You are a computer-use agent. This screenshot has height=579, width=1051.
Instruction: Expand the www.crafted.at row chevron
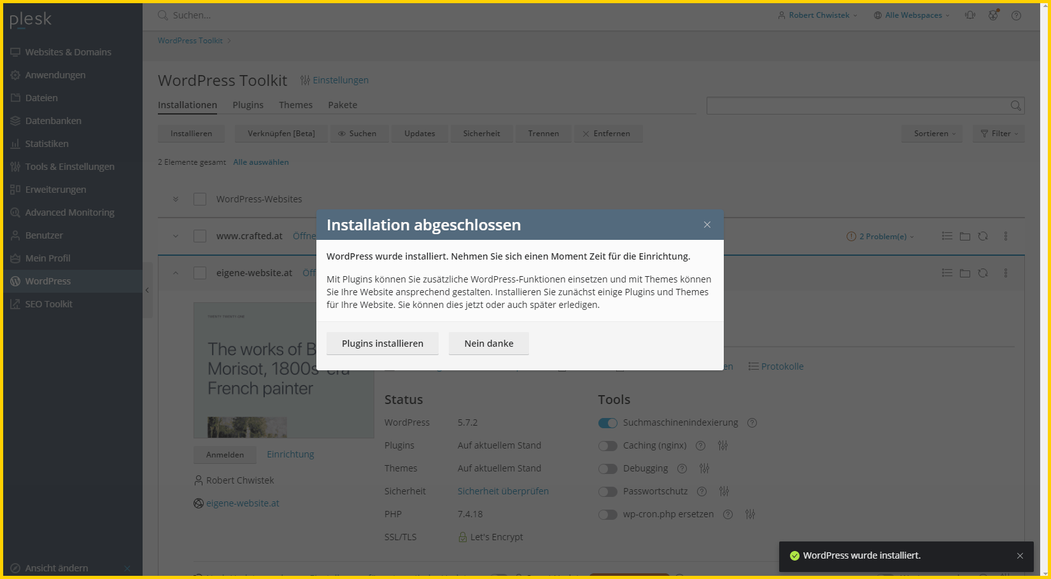176,236
